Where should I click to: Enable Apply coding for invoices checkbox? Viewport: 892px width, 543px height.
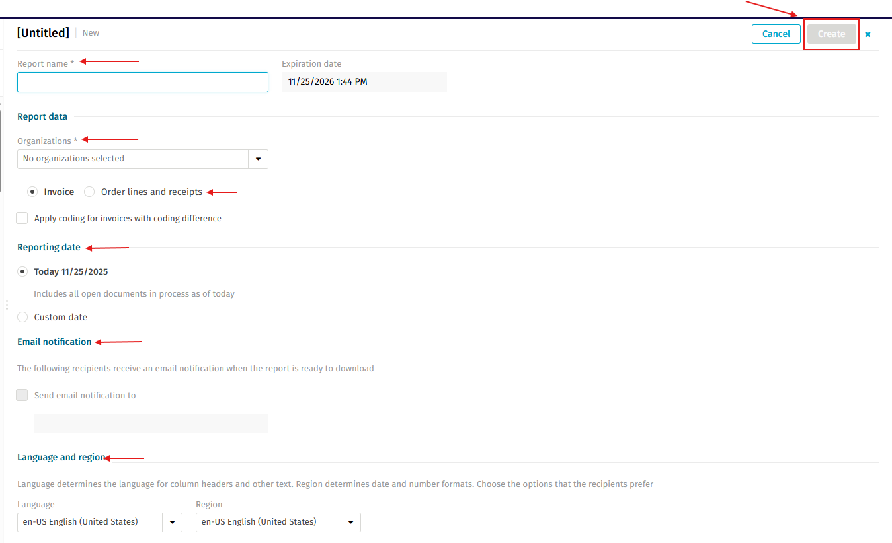22,218
